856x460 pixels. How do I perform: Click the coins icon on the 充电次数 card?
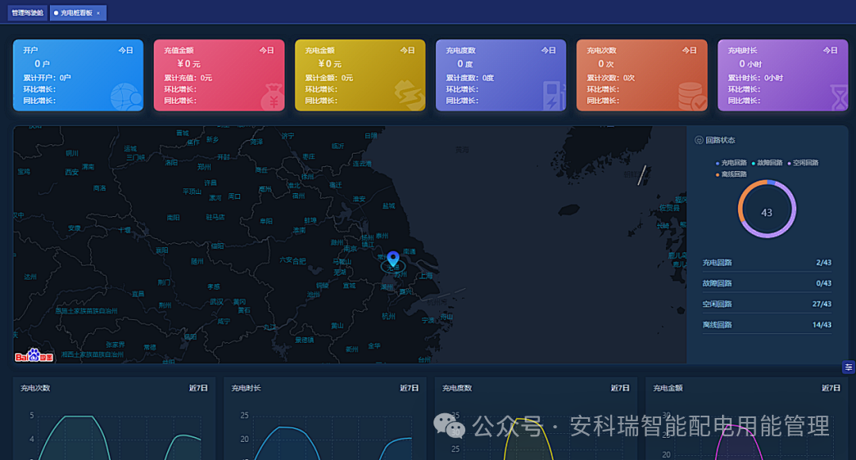(x=691, y=95)
